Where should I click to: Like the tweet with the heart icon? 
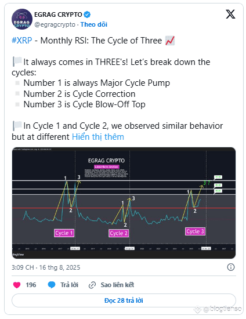pyautogui.click(x=17, y=285)
